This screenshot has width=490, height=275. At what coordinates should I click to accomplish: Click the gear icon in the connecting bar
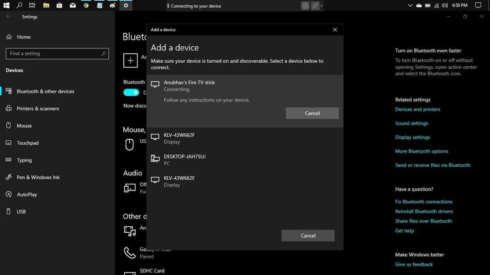305,6
